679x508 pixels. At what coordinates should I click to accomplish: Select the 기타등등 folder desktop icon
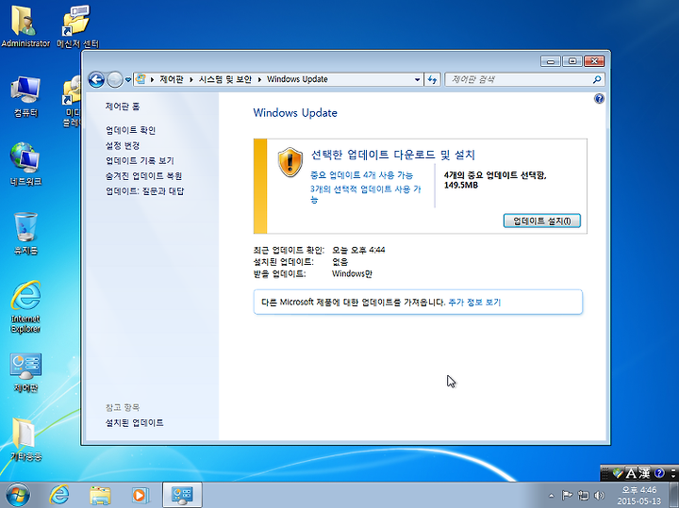point(25,439)
